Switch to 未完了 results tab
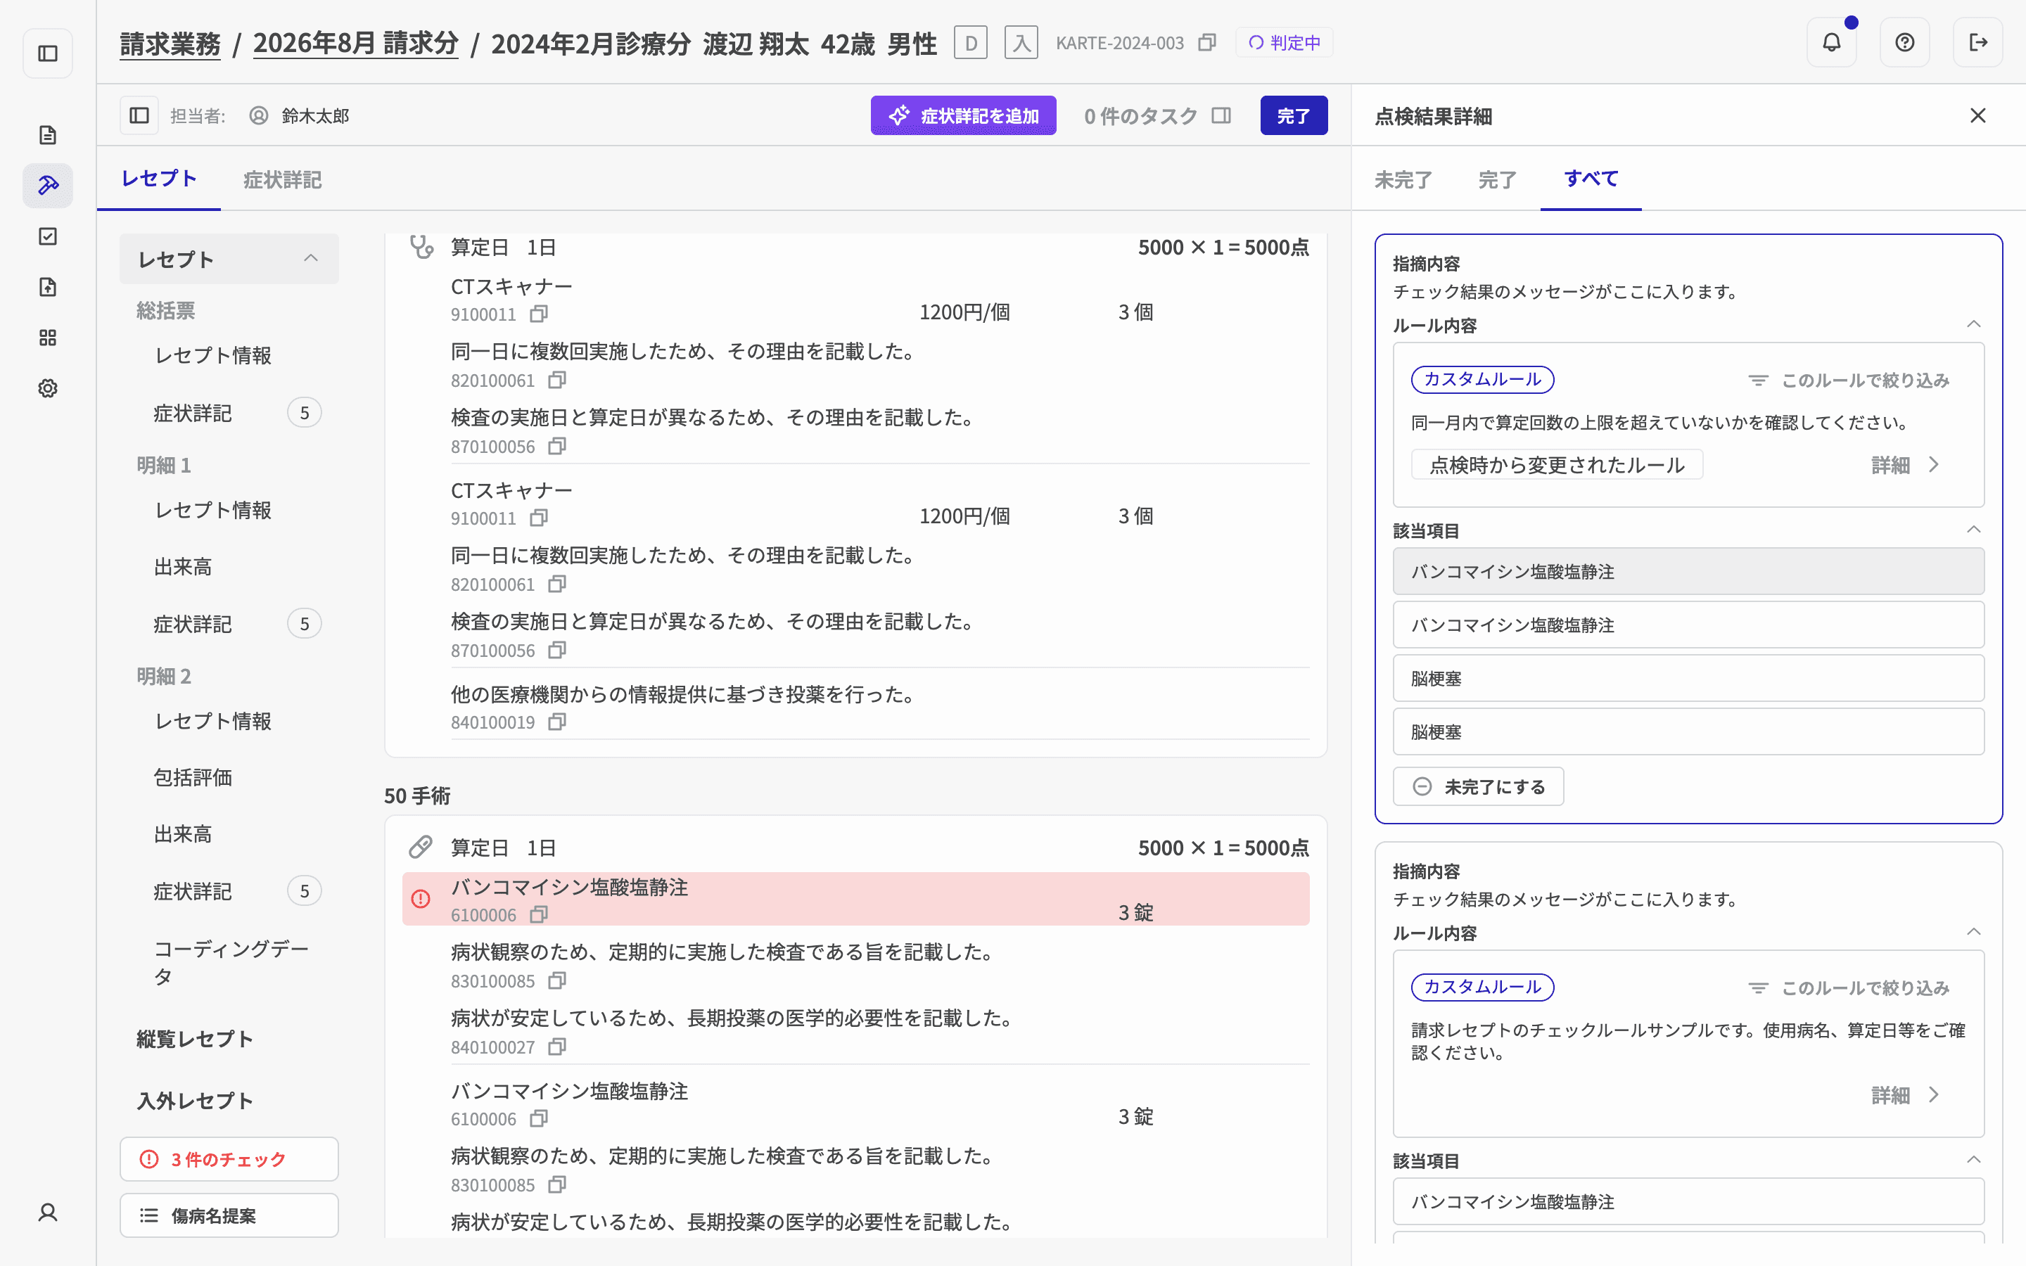 [x=1403, y=179]
